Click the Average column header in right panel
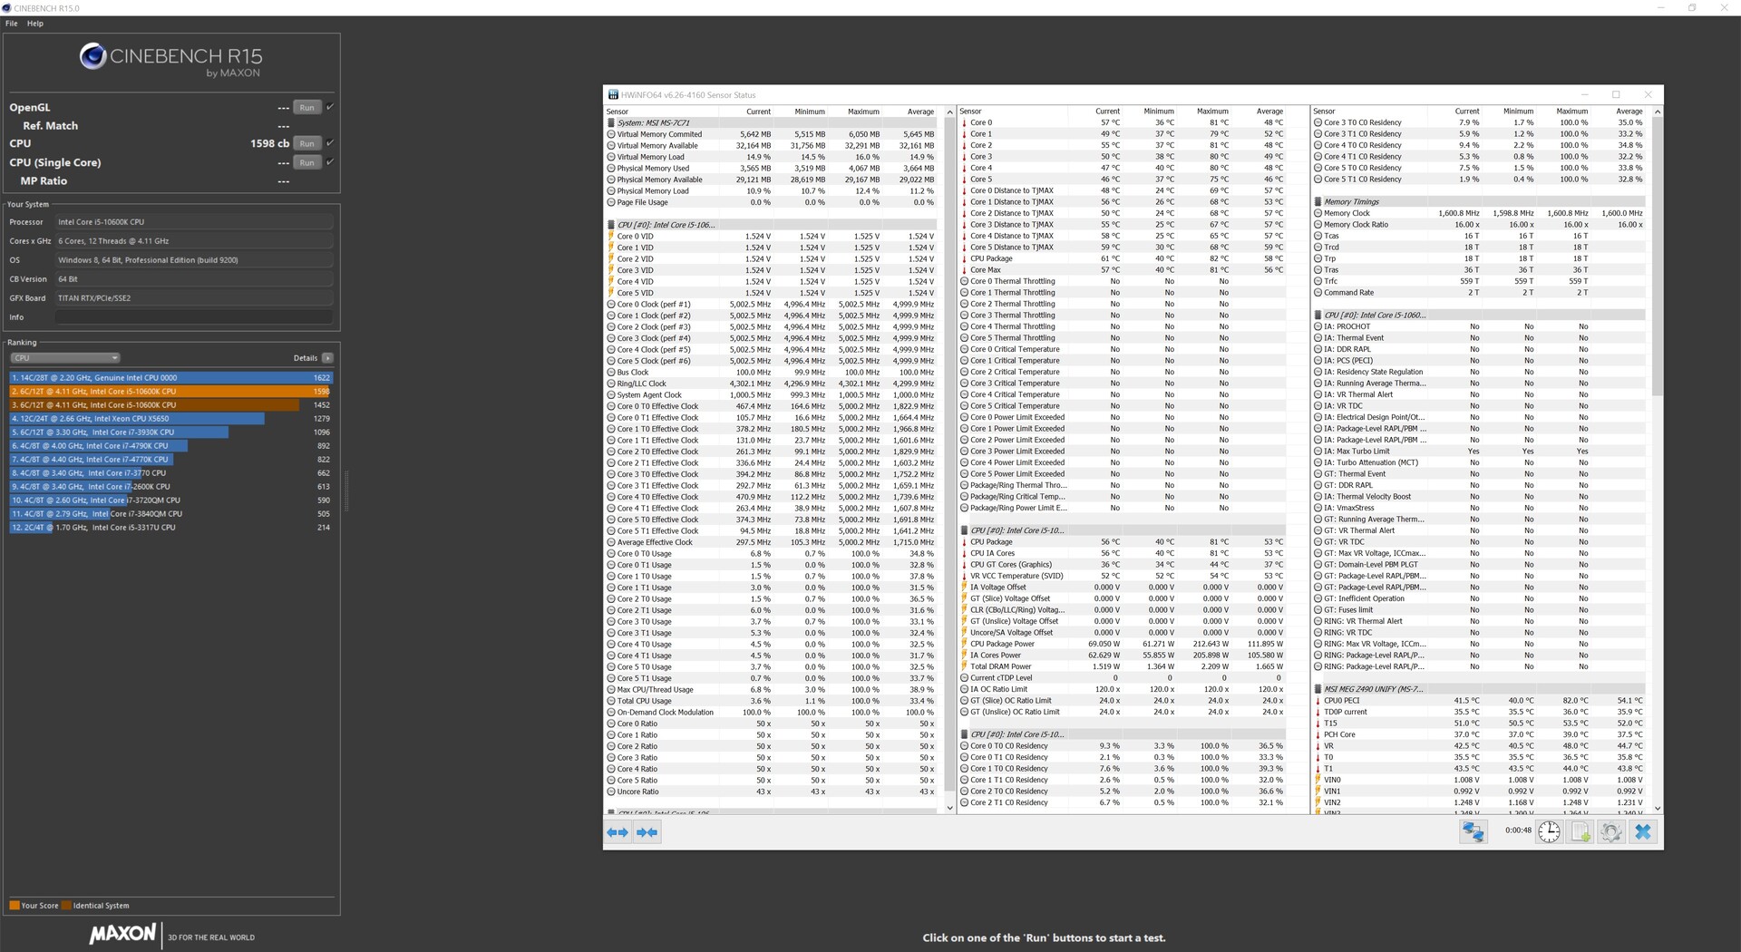Viewport: 1741px width, 952px height. pos(1629,112)
